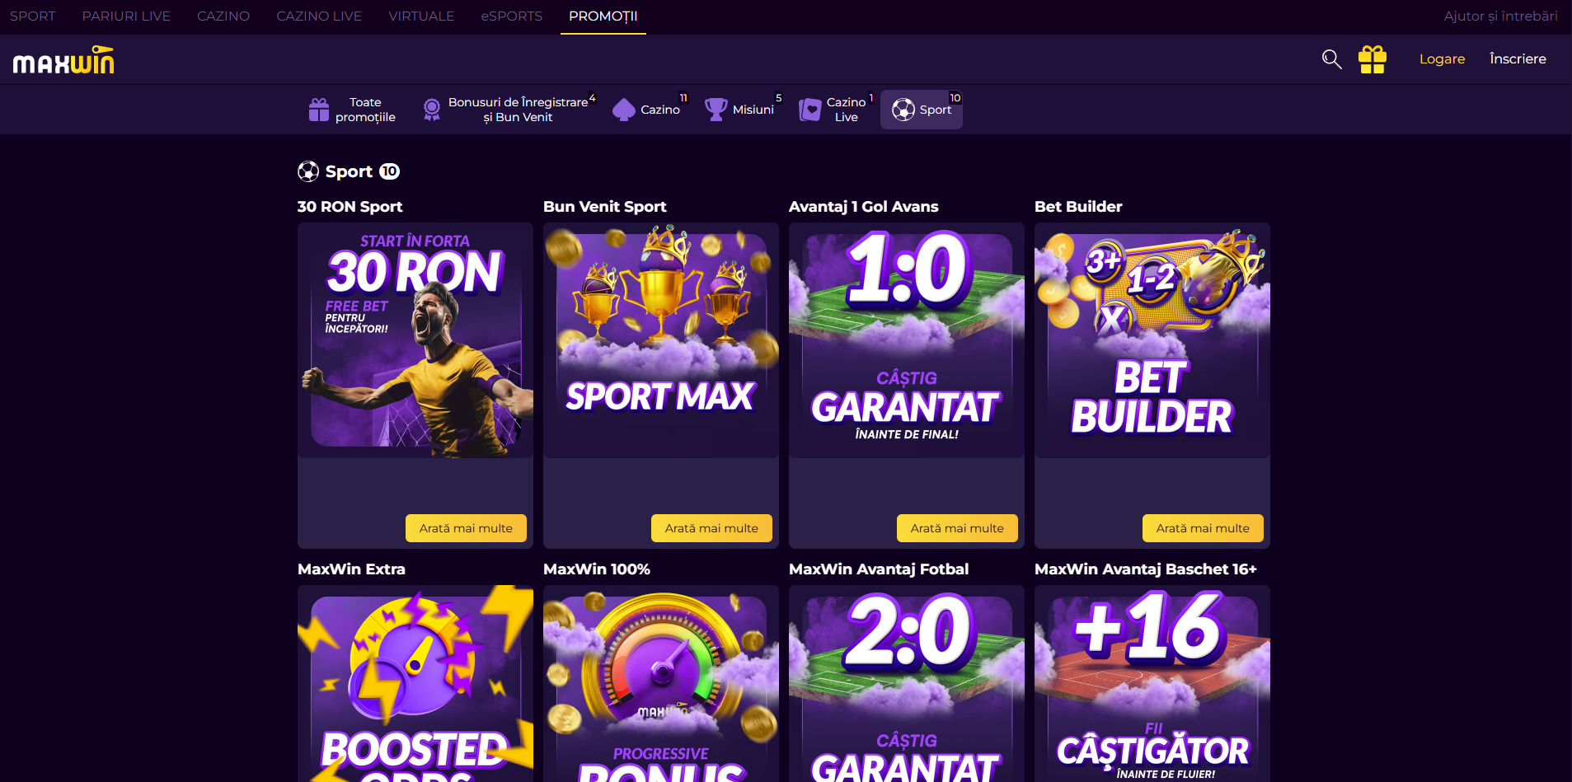Click the Înscriere button
Screen dimensions: 1572x782
(x=1518, y=59)
